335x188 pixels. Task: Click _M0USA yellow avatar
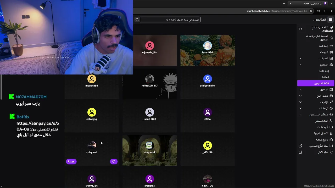point(208,145)
